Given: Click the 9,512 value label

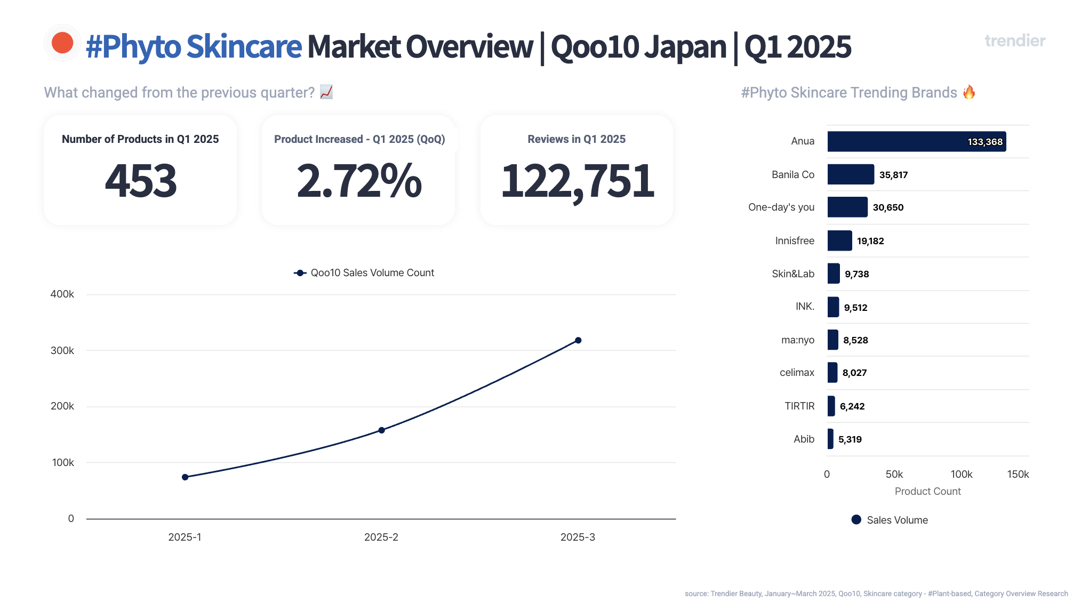Looking at the screenshot, I should (855, 308).
